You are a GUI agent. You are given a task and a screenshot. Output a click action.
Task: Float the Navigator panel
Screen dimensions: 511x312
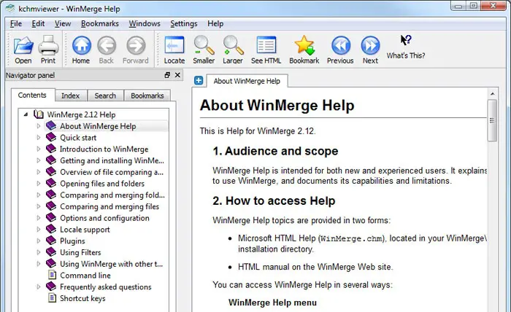pyautogui.click(x=167, y=75)
